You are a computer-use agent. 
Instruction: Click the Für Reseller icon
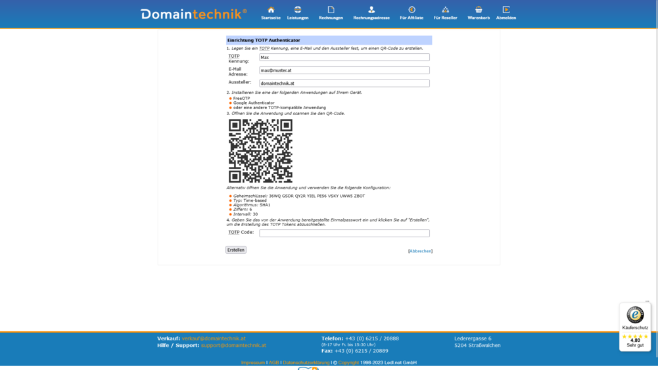point(445,10)
